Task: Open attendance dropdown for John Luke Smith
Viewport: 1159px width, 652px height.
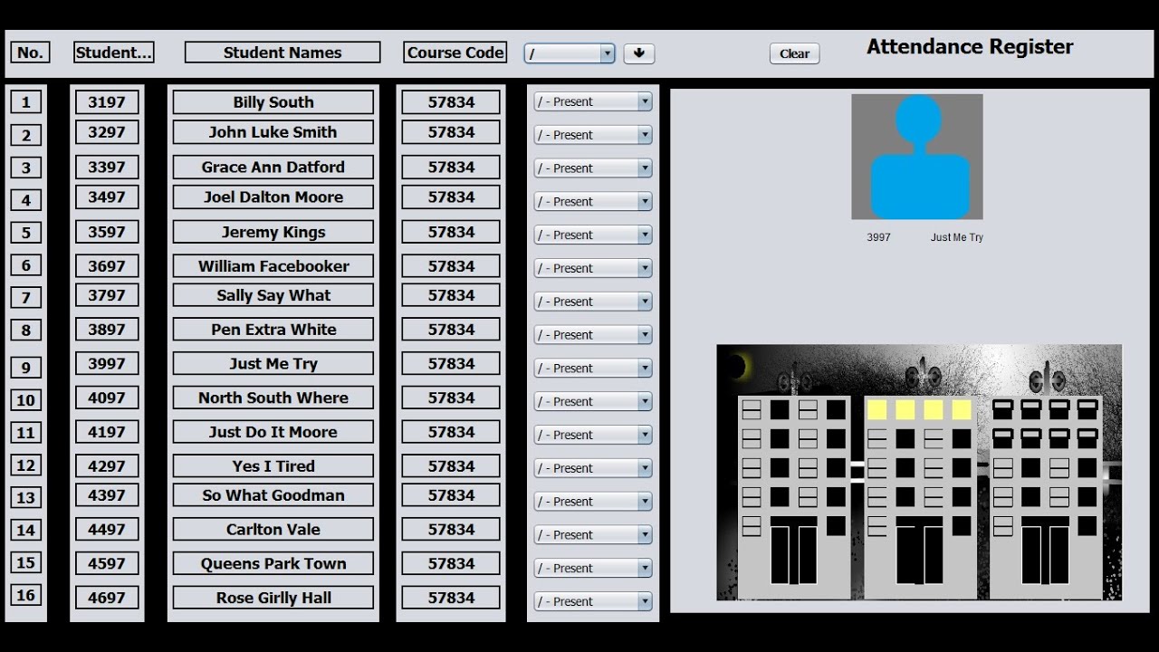Action: click(x=593, y=135)
